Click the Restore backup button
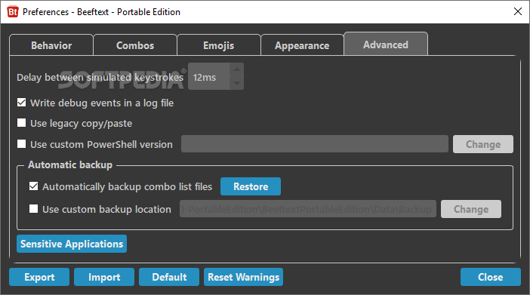 (x=251, y=186)
